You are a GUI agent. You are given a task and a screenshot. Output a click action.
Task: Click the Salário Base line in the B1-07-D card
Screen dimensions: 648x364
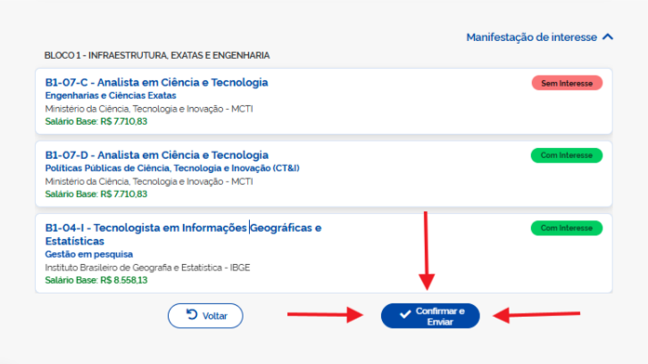click(96, 194)
